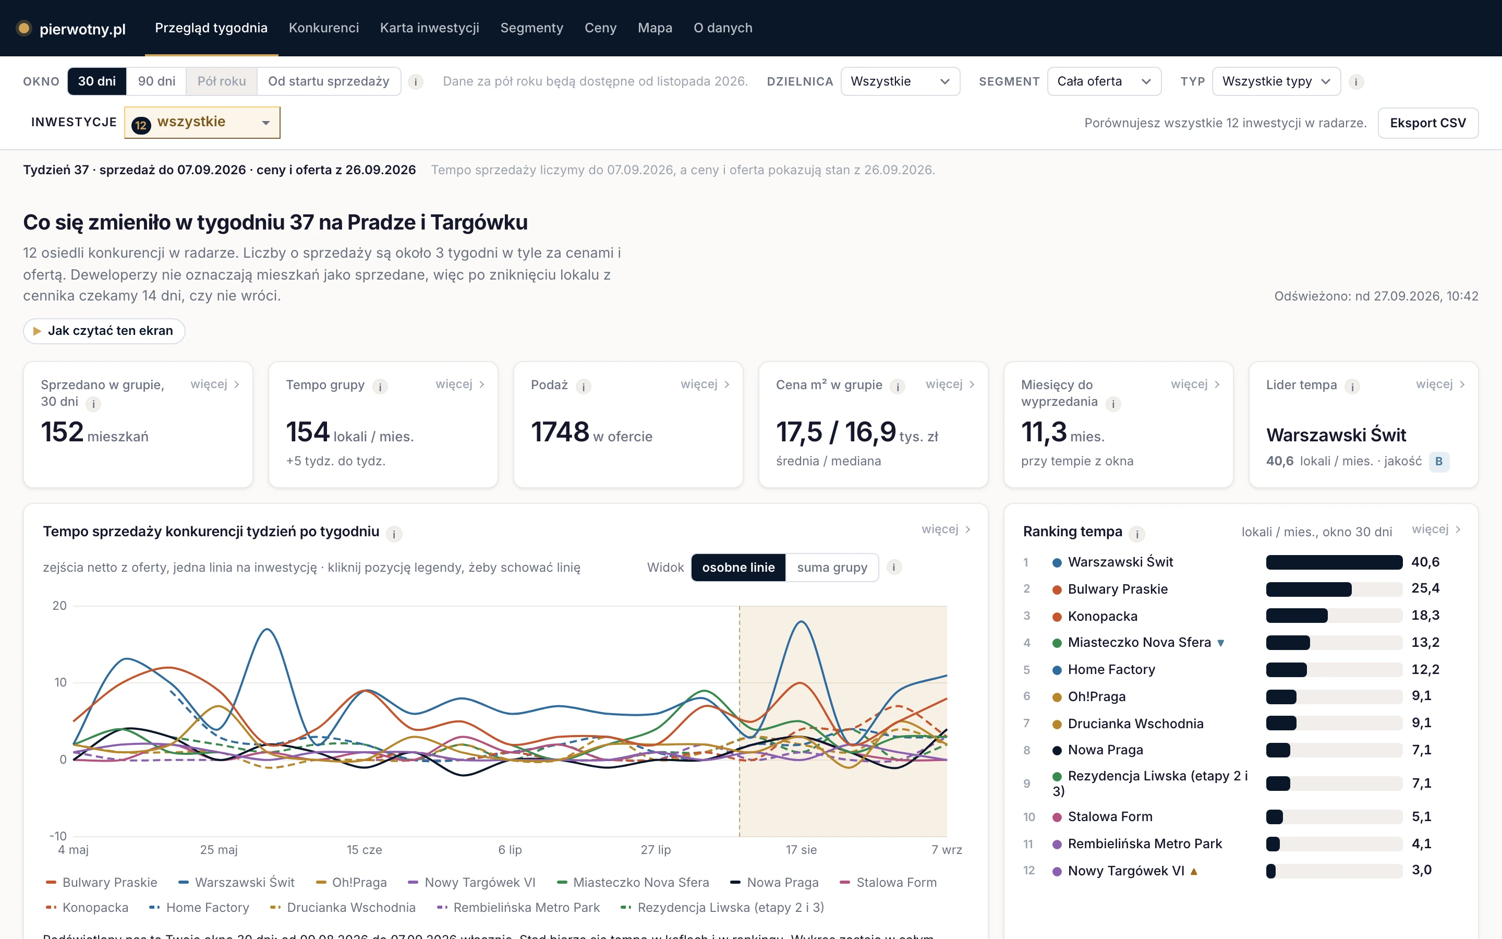Open info icon next to Widok toggle
Image resolution: width=1502 pixels, height=939 pixels.
[x=894, y=567]
